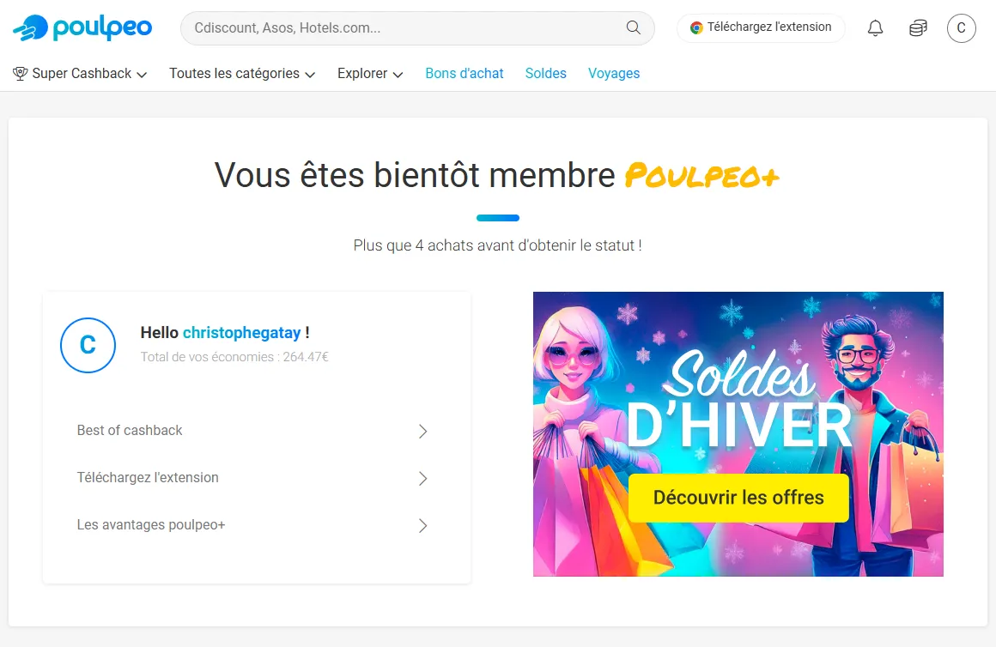Open Toutes les catégories menu
The height and width of the screenshot is (647, 996).
[x=242, y=74]
